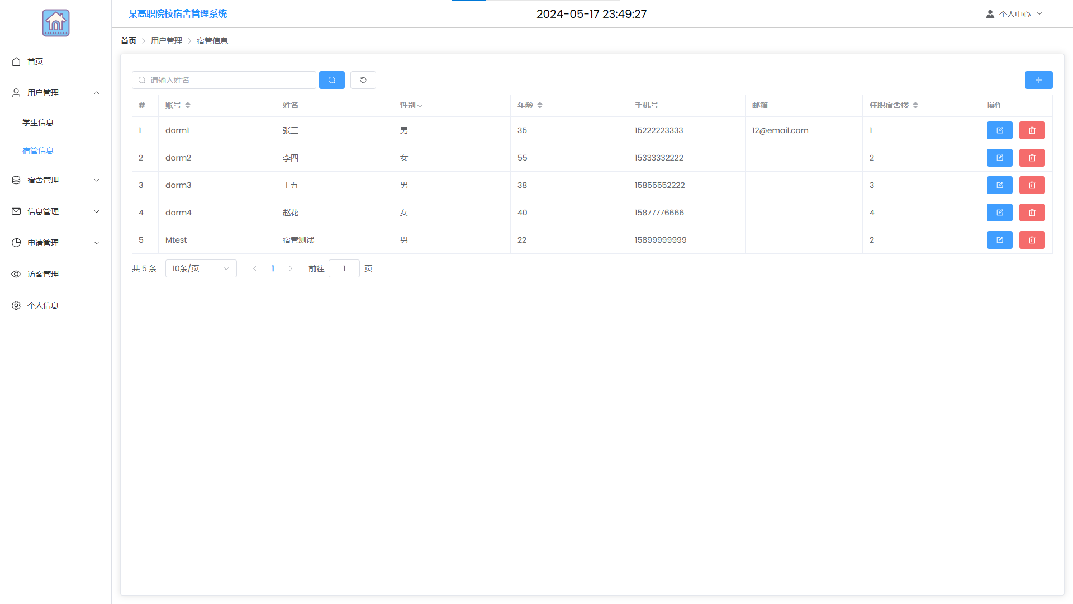Open the 10条/页 page size dropdown

pyautogui.click(x=201, y=268)
